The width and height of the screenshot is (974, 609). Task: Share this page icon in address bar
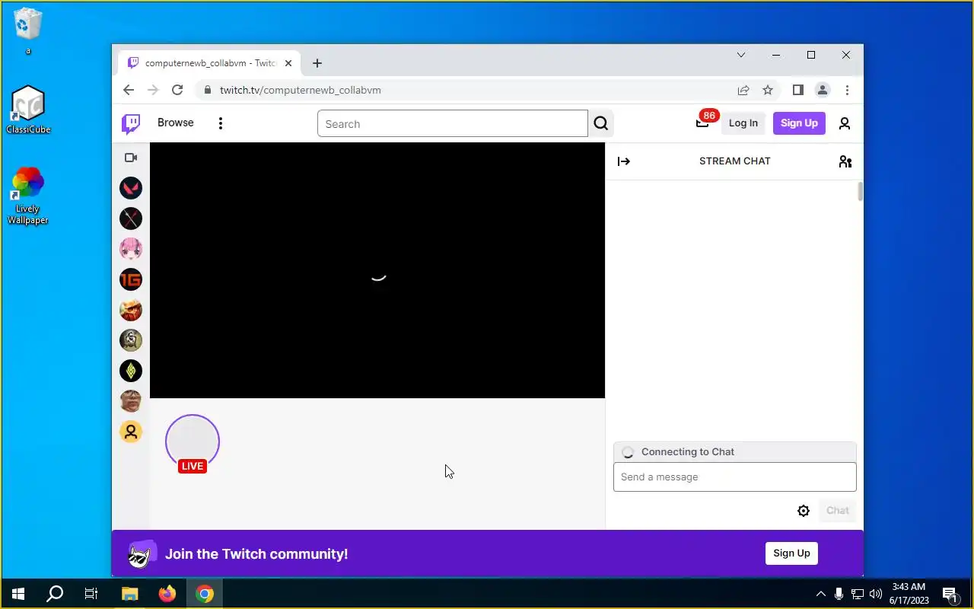743,90
